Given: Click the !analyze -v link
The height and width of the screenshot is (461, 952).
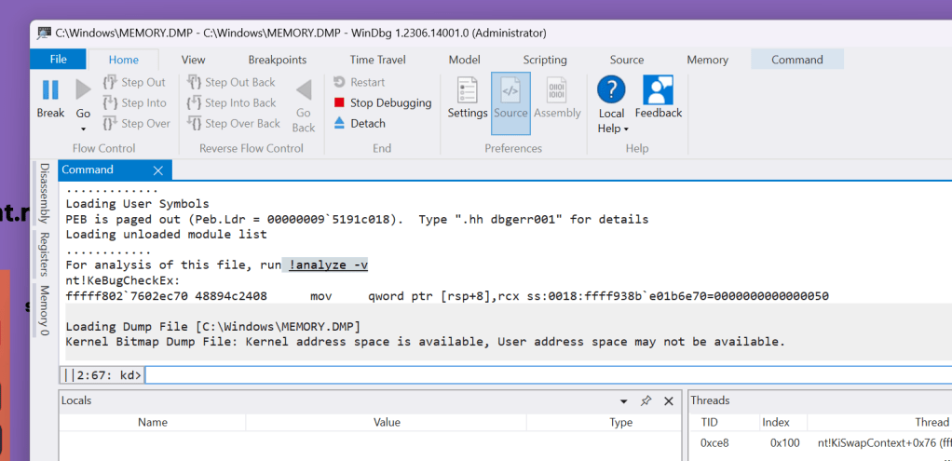Looking at the screenshot, I should coord(329,265).
